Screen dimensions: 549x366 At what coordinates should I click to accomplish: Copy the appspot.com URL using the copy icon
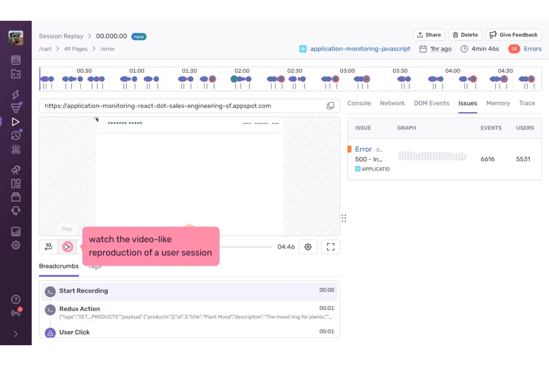point(330,106)
